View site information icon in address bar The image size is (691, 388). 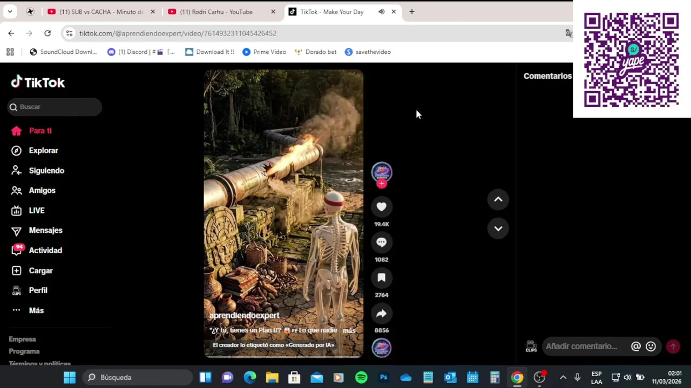(69, 33)
